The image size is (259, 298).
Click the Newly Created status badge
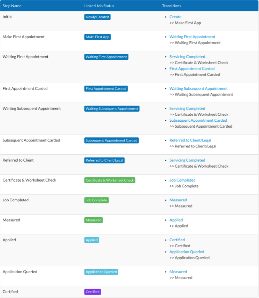point(97,17)
